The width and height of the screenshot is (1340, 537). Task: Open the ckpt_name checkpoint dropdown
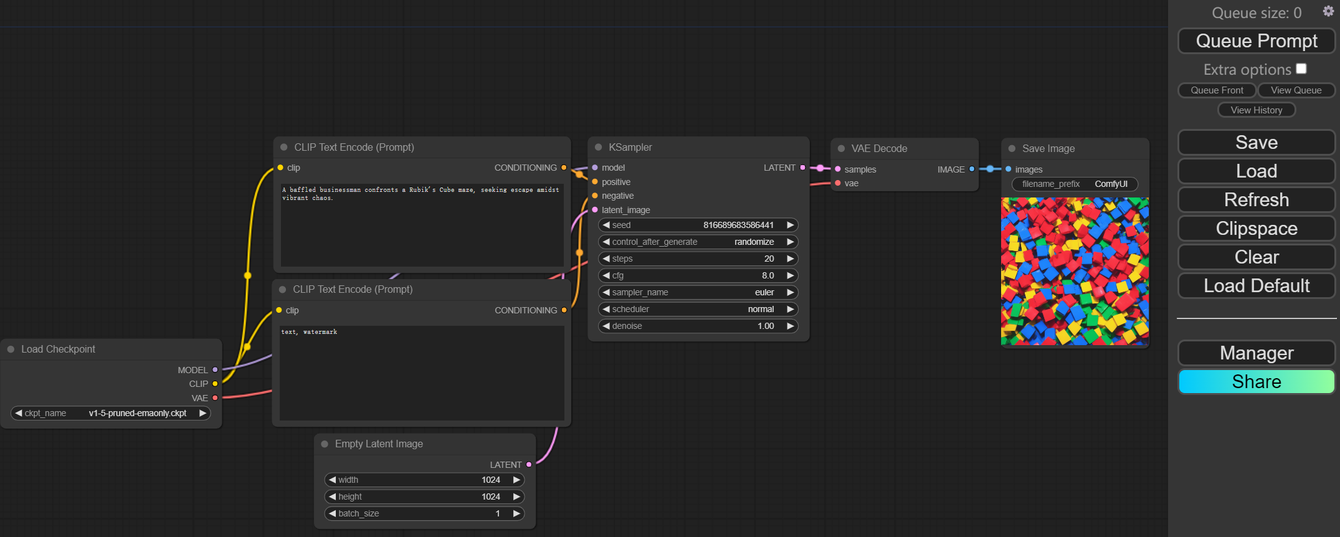[111, 413]
